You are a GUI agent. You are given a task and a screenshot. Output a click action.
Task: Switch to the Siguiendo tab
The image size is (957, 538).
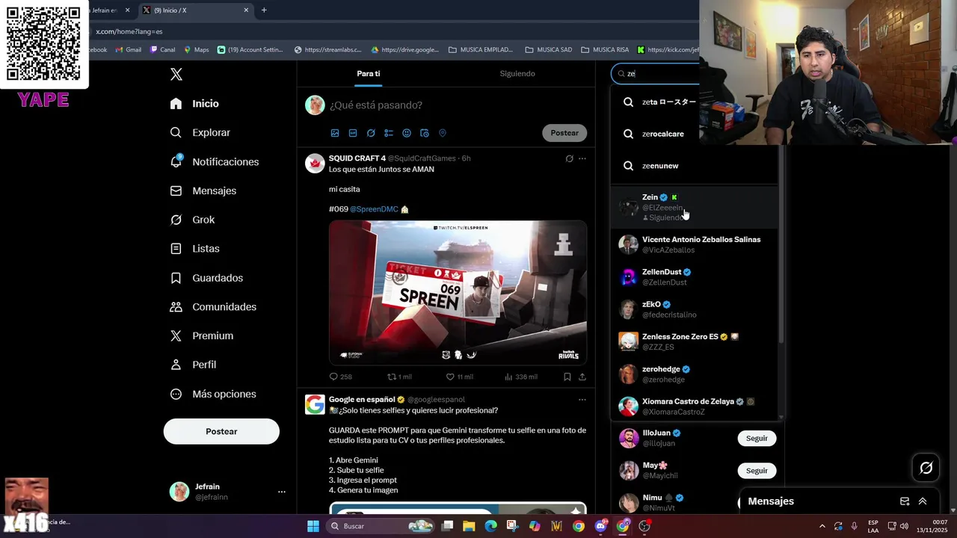pyautogui.click(x=517, y=73)
